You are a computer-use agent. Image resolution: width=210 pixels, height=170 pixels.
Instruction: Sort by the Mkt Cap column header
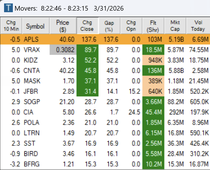[x=175, y=26]
